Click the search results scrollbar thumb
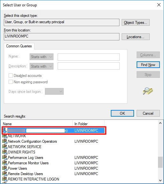Screen dimensions: 164x184 160,162
